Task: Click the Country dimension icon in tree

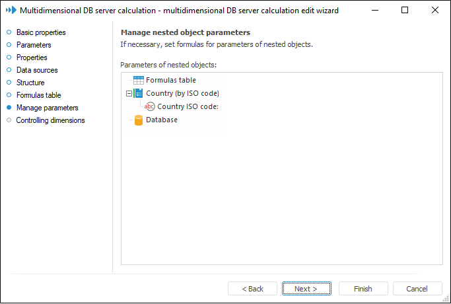Action: [139, 93]
